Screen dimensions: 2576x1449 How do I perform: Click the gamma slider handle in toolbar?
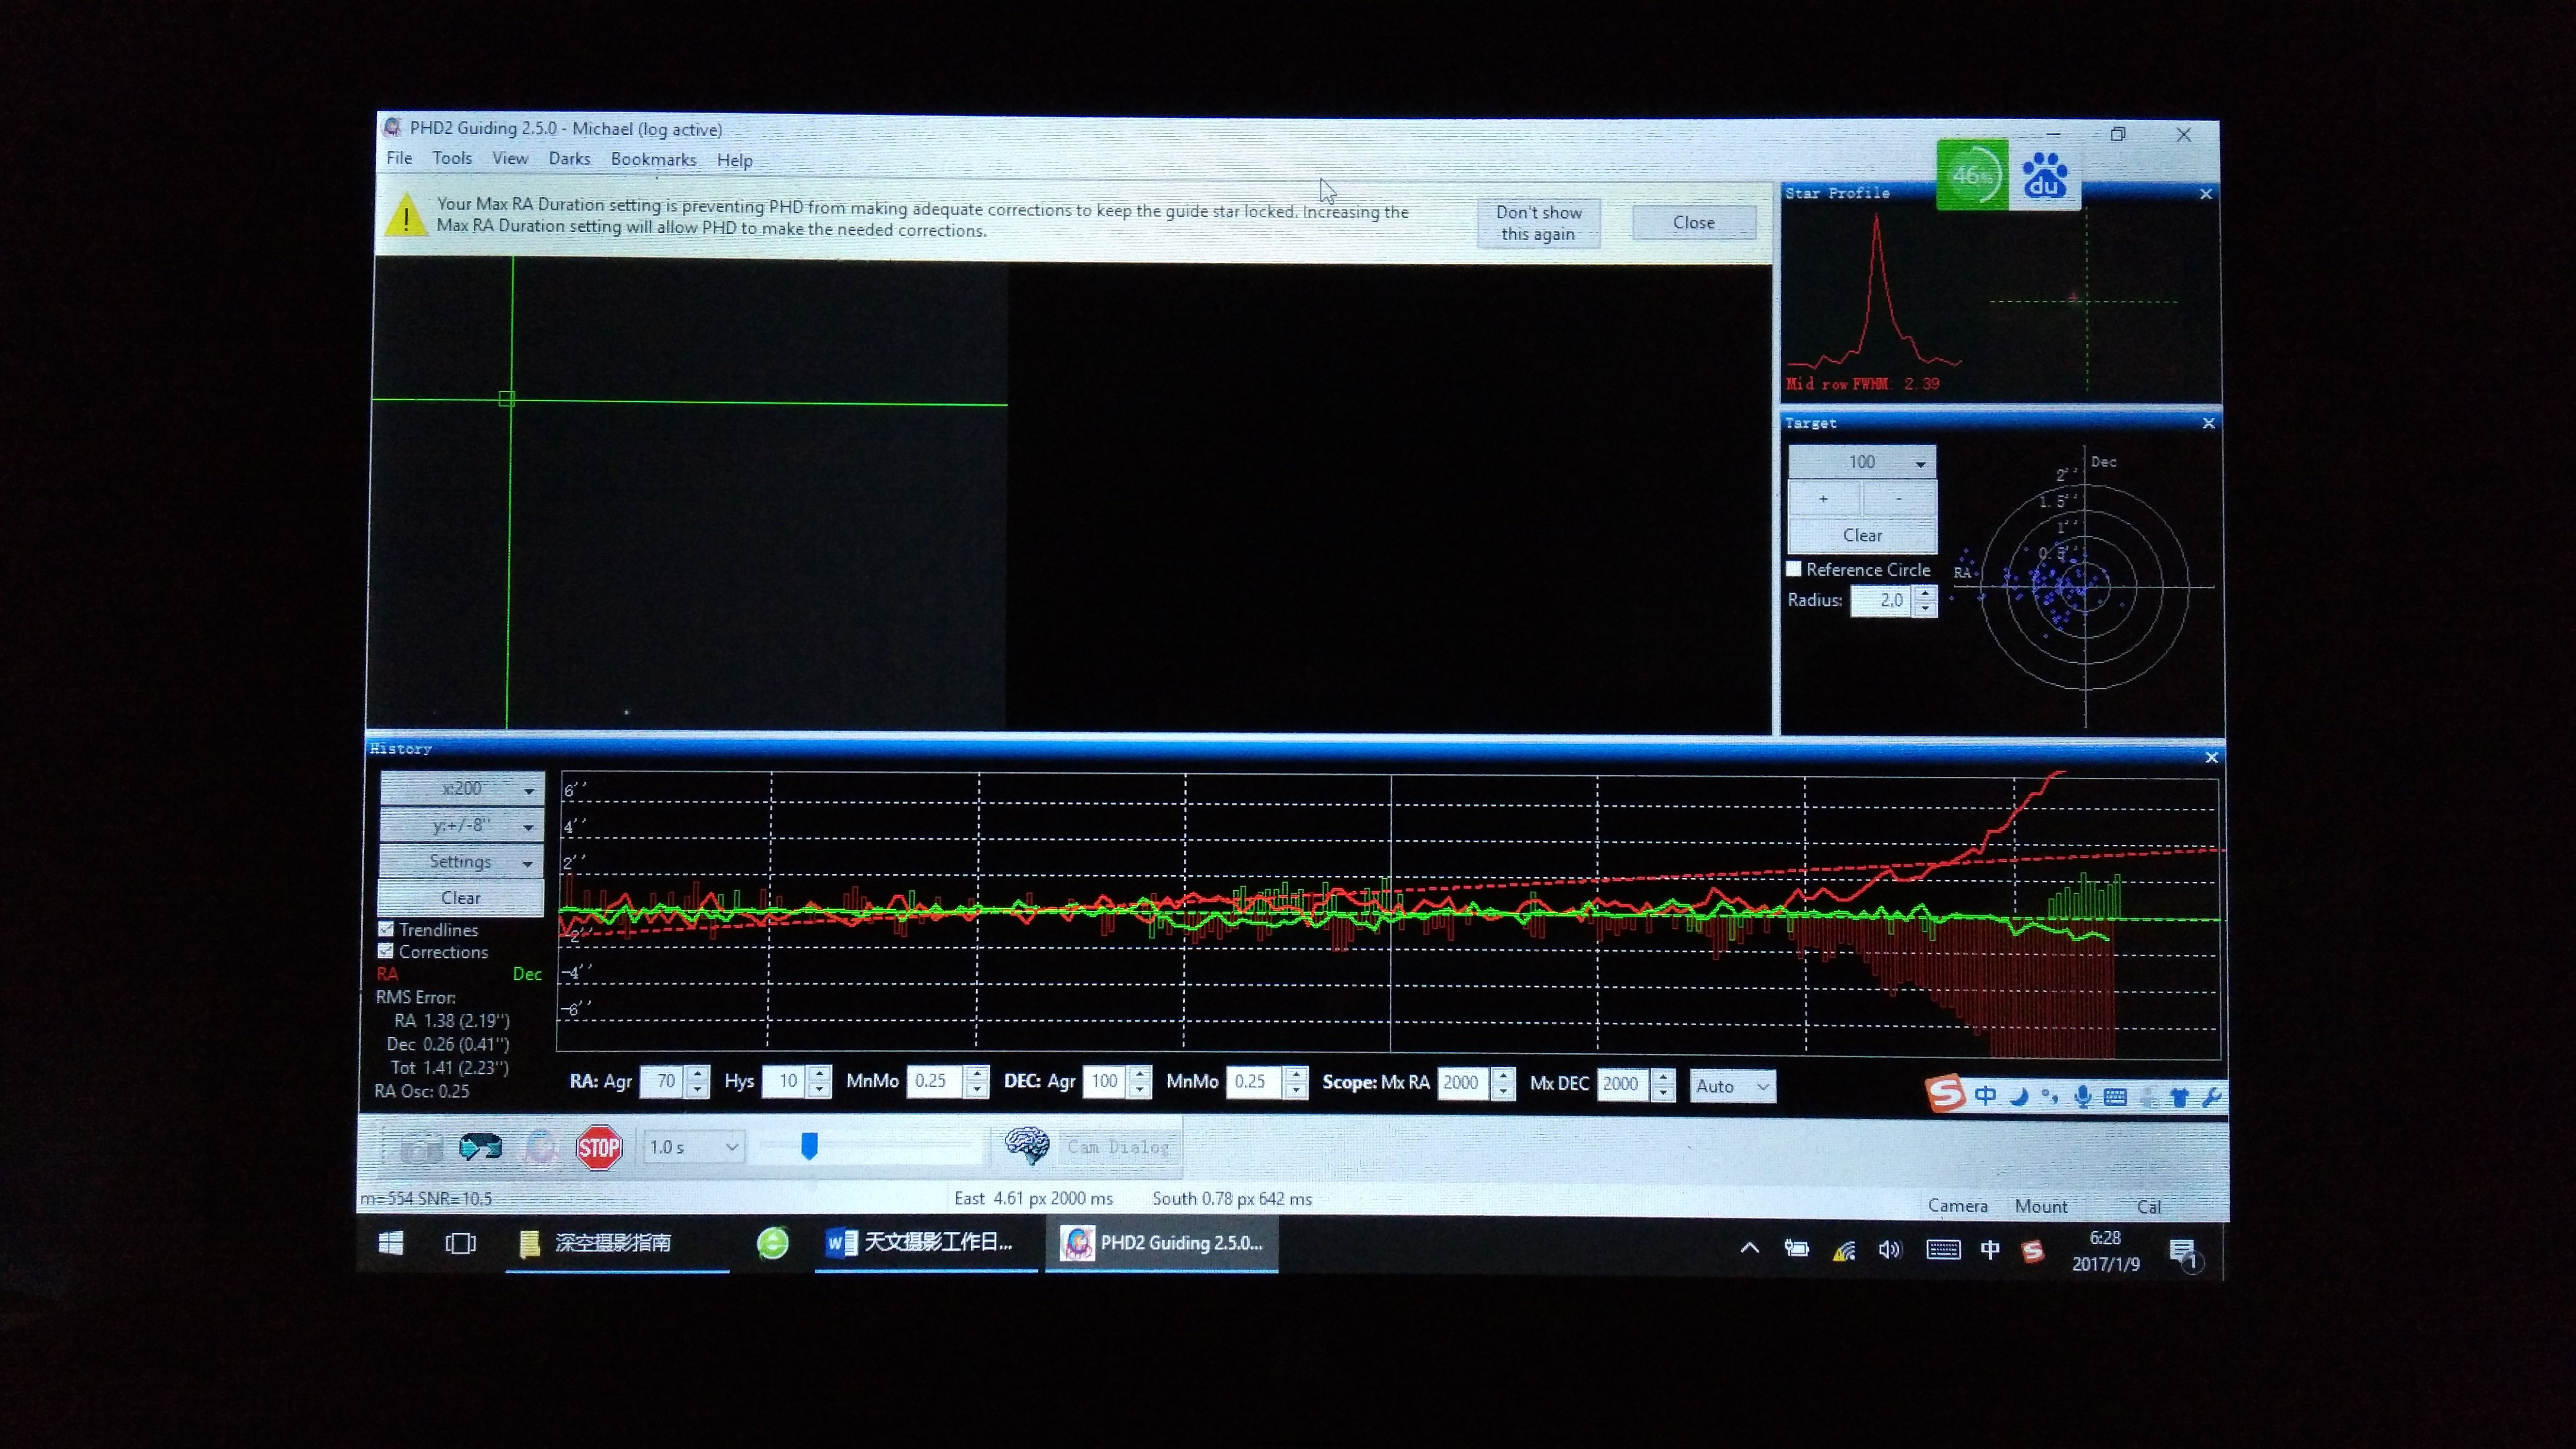(x=810, y=1146)
